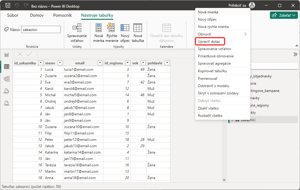Switch to the Domov tab
Image resolution: width=300 pixels, height=190 pixels.
click(x=37, y=15)
